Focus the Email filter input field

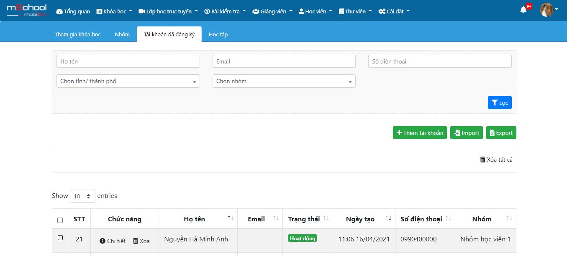(x=284, y=61)
